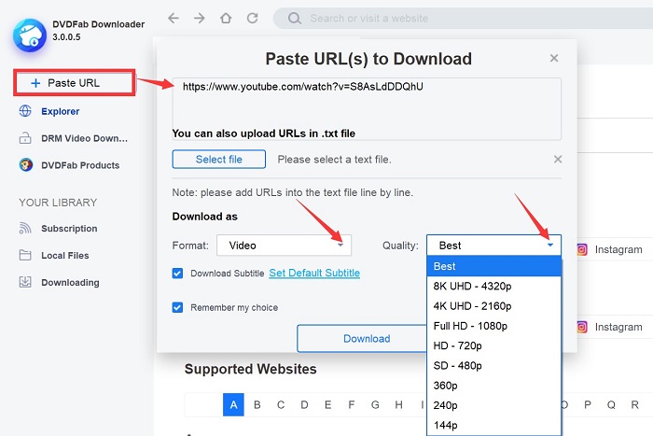Click into the URL text box
The image size is (653, 436).
click(367, 109)
